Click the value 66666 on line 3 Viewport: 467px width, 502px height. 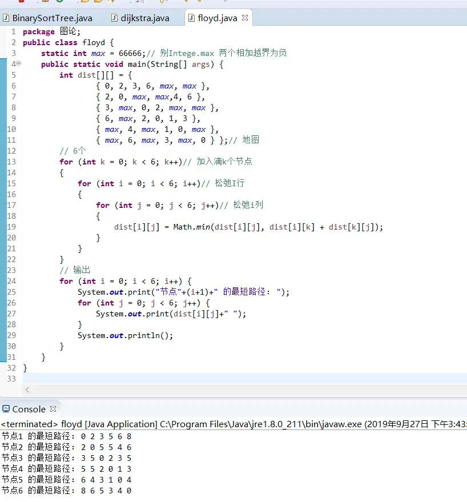tap(130, 53)
